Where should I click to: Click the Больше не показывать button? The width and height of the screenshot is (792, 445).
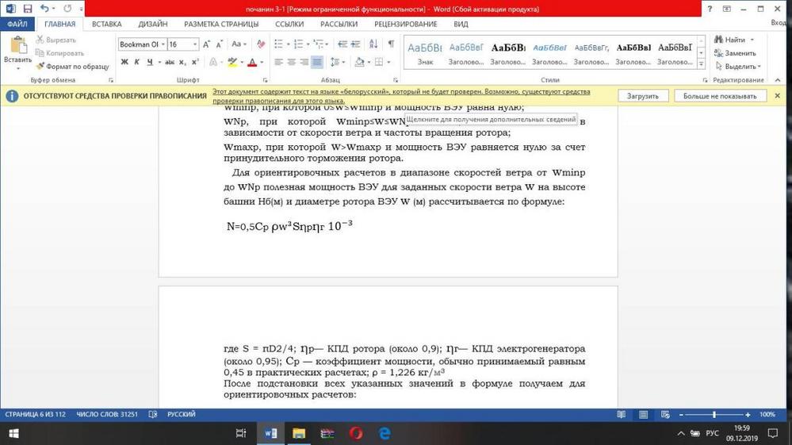(x=719, y=96)
